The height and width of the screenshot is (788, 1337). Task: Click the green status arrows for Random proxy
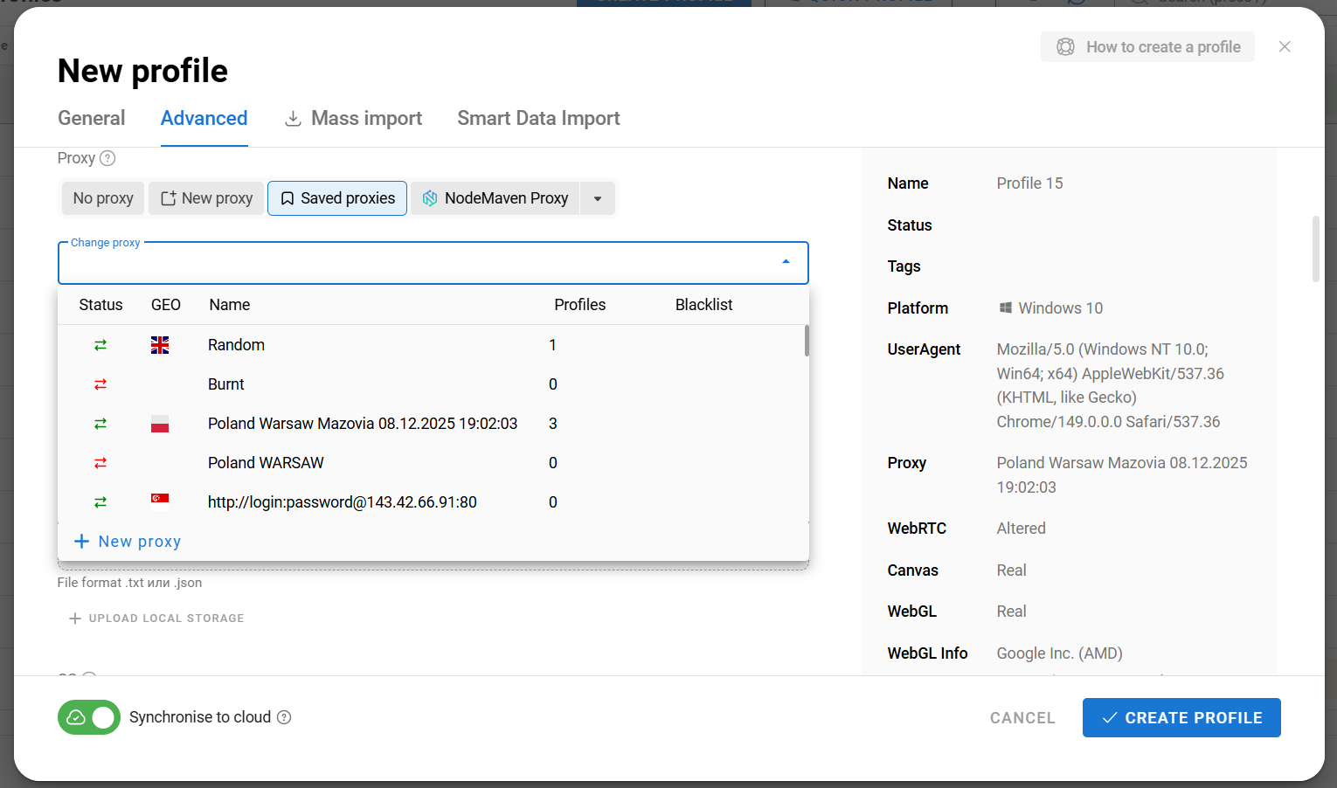100,345
